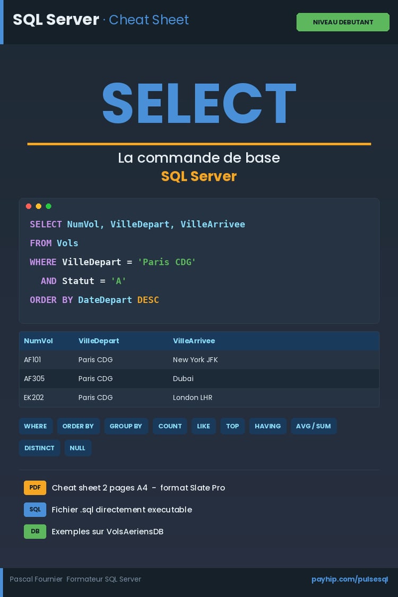Screen dimensions: 398x597
Task: Click 'SQL Server' in the header
Action: [x=56, y=20]
